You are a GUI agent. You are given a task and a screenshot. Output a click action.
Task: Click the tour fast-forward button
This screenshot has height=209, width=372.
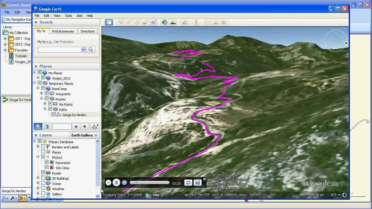coord(124,183)
